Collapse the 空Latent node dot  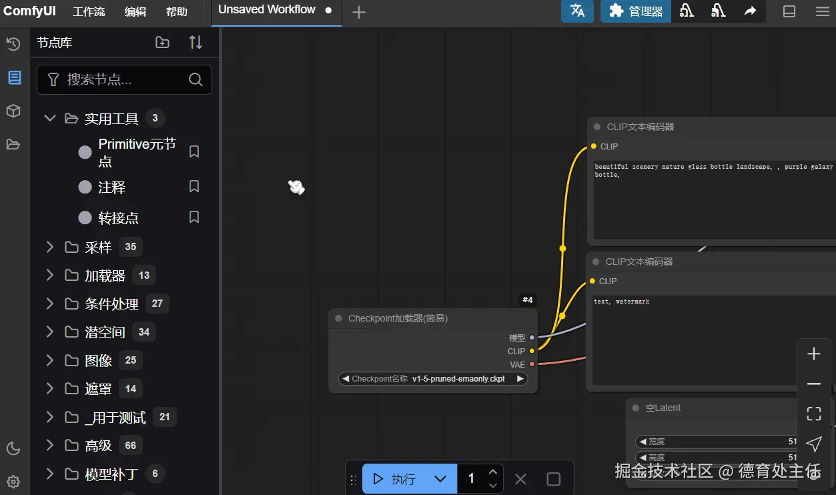636,408
